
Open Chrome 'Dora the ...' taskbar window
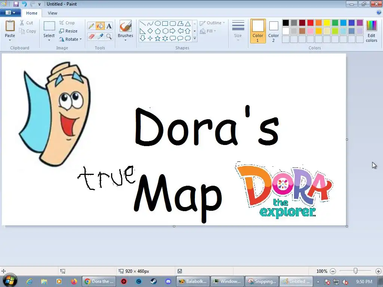(x=99, y=281)
